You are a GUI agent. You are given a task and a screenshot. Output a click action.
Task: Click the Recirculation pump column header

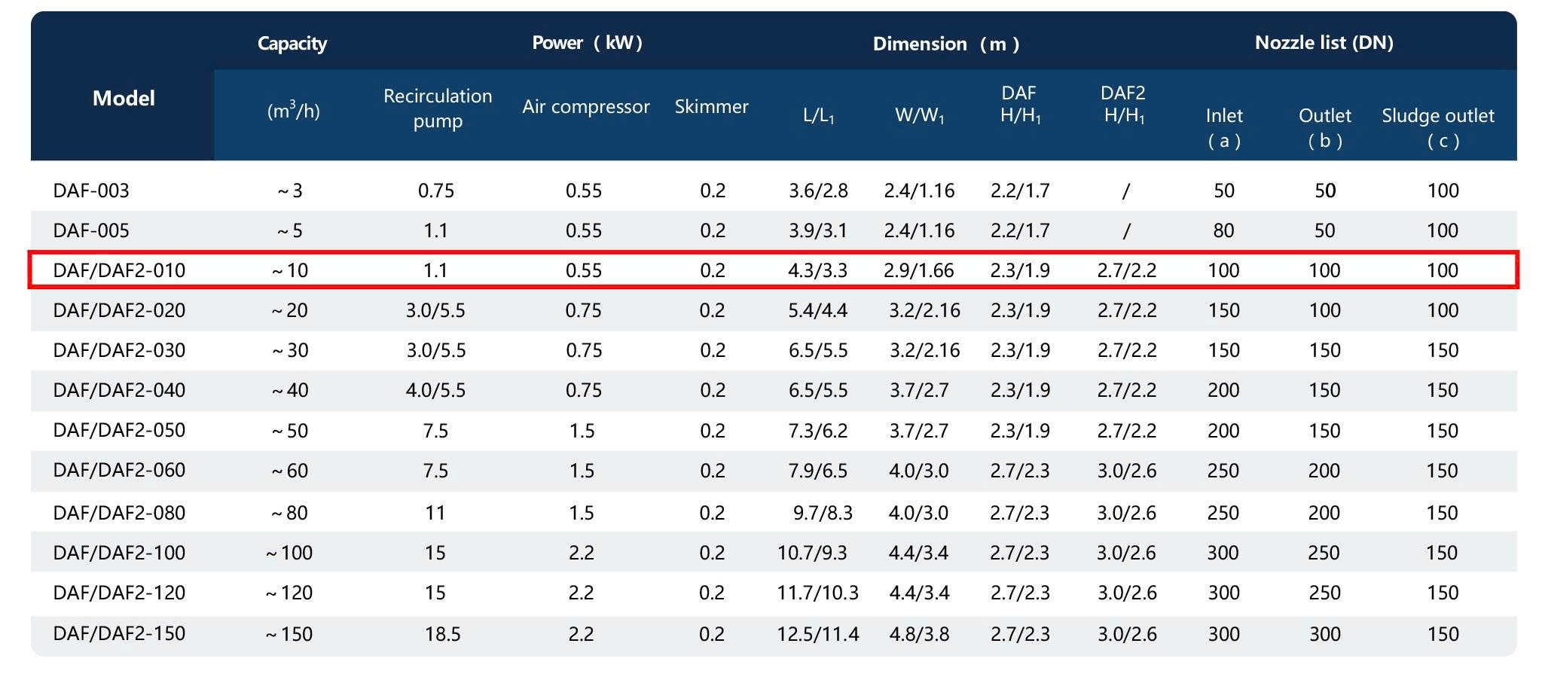(x=438, y=108)
